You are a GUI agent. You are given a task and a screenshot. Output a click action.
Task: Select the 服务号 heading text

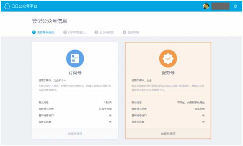[x=168, y=72]
